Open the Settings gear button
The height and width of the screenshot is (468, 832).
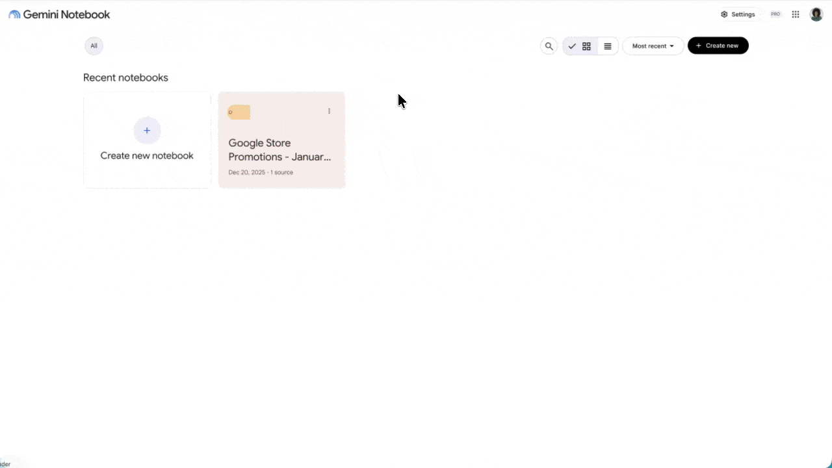738,14
